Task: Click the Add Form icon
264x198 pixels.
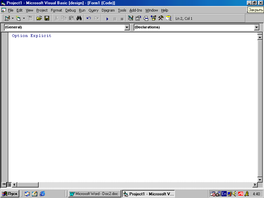Action: [18, 18]
